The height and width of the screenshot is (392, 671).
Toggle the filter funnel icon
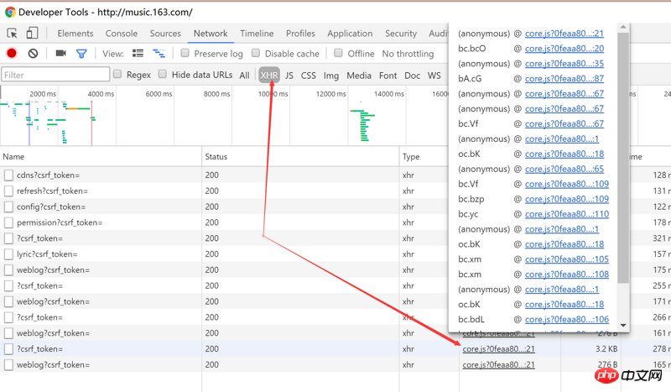tap(81, 54)
